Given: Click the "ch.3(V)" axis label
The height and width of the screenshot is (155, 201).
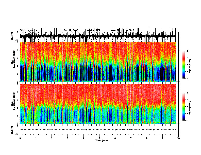Looking at the screenshot, I should [x=12, y=130].
